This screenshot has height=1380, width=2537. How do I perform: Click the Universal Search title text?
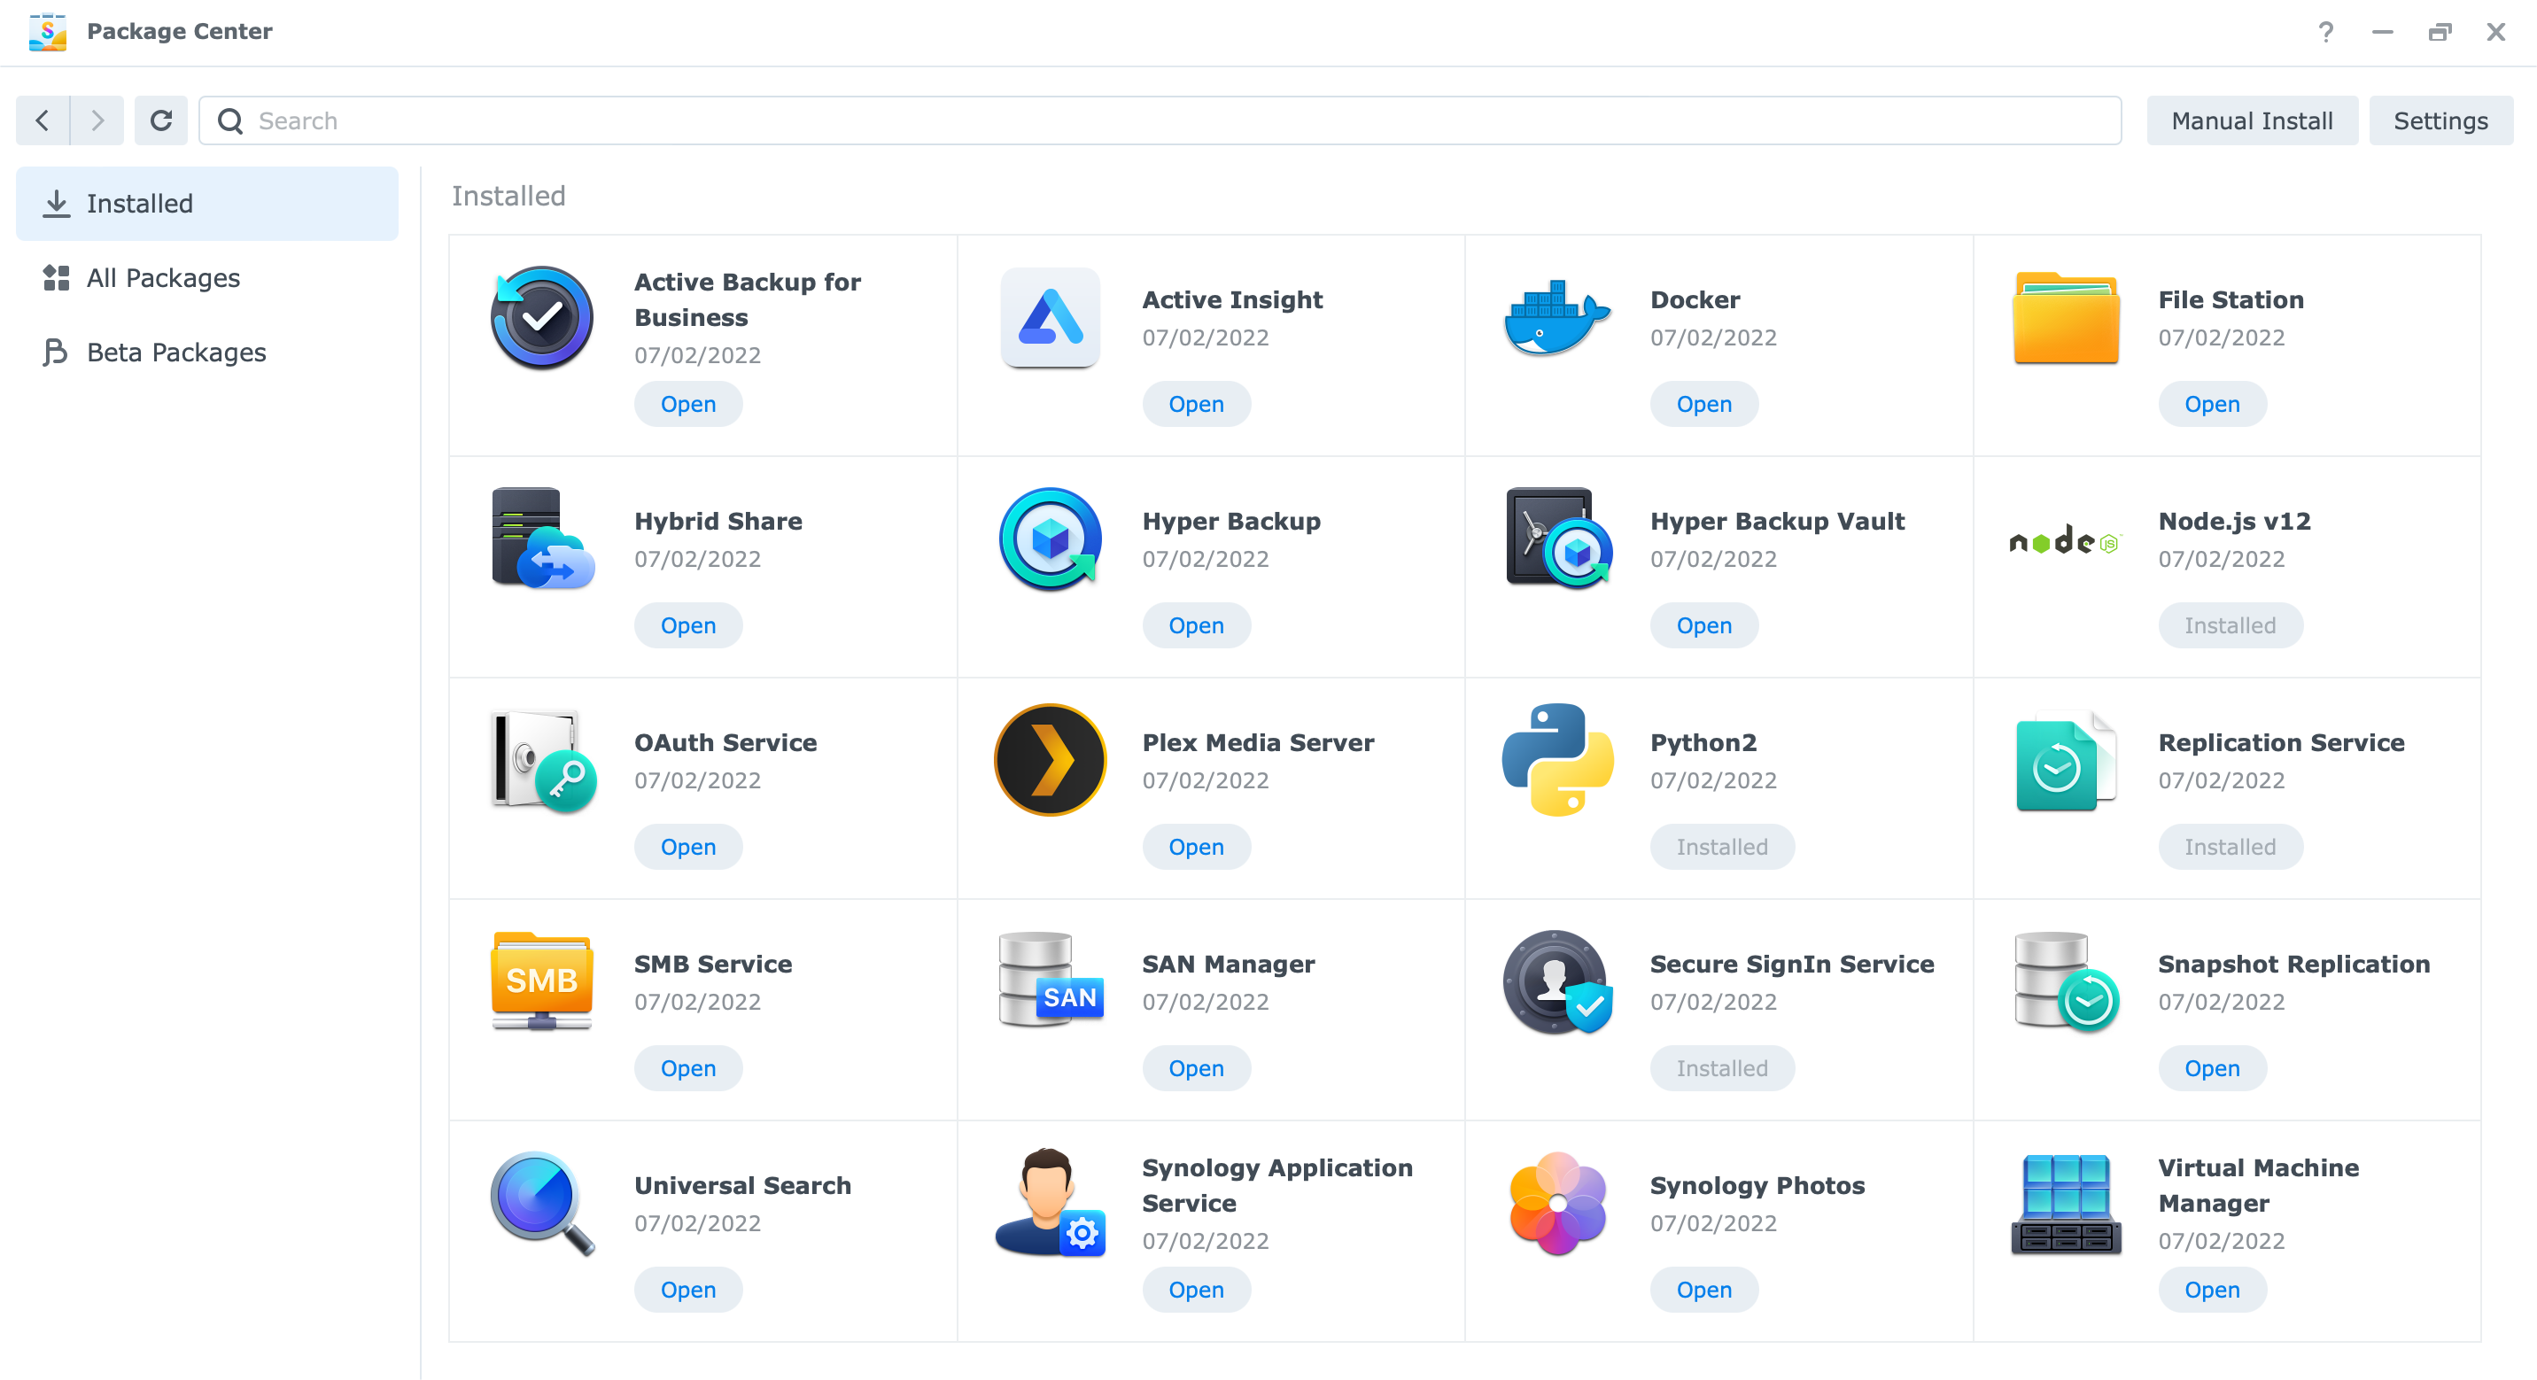[742, 1186]
